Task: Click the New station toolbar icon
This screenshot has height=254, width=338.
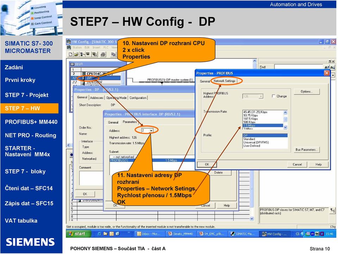Action: click(x=70, y=54)
